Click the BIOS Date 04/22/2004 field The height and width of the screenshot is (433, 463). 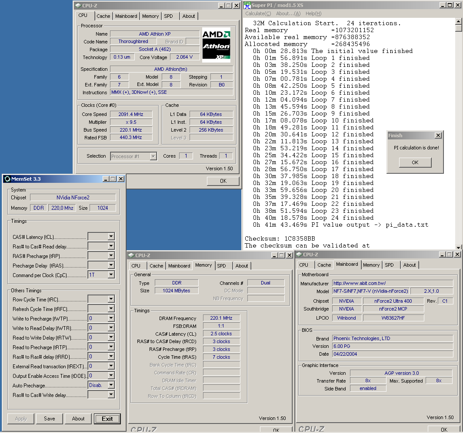click(x=393, y=354)
